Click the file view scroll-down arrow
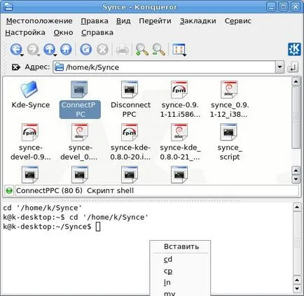304x296 pixels. (x=296, y=179)
